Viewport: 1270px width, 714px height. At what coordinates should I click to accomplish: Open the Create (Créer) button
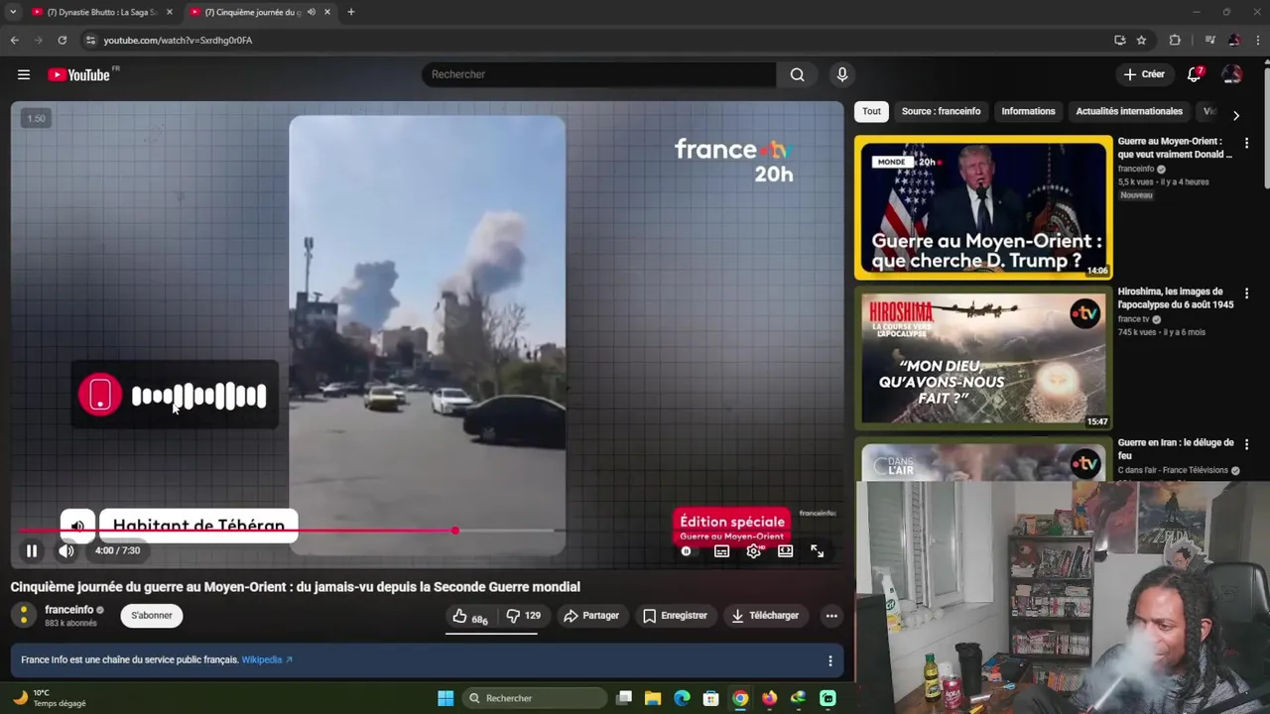tap(1144, 74)
